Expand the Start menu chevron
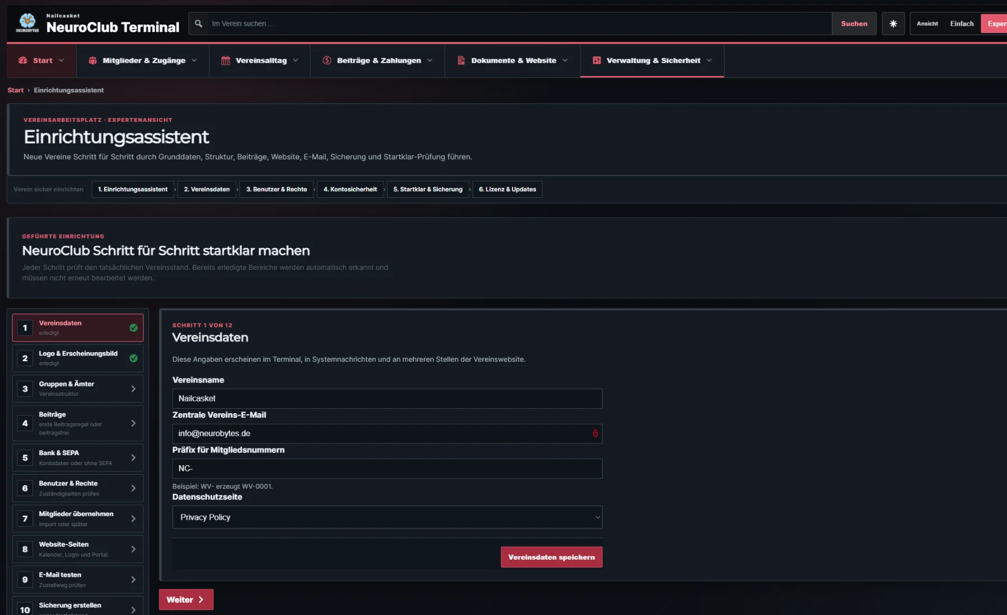The width and height of the screenshot is (1007, 615). [62, 60]
